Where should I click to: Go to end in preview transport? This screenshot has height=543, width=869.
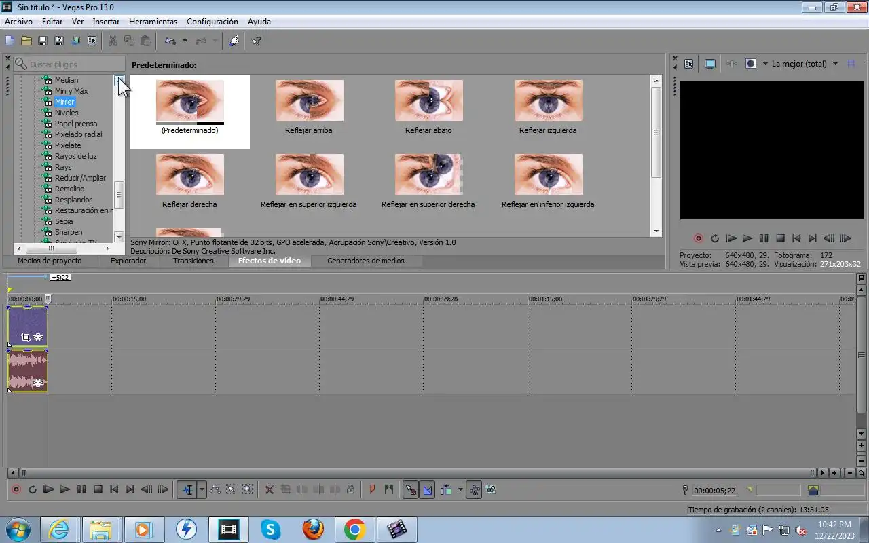[x=813, y=238]
